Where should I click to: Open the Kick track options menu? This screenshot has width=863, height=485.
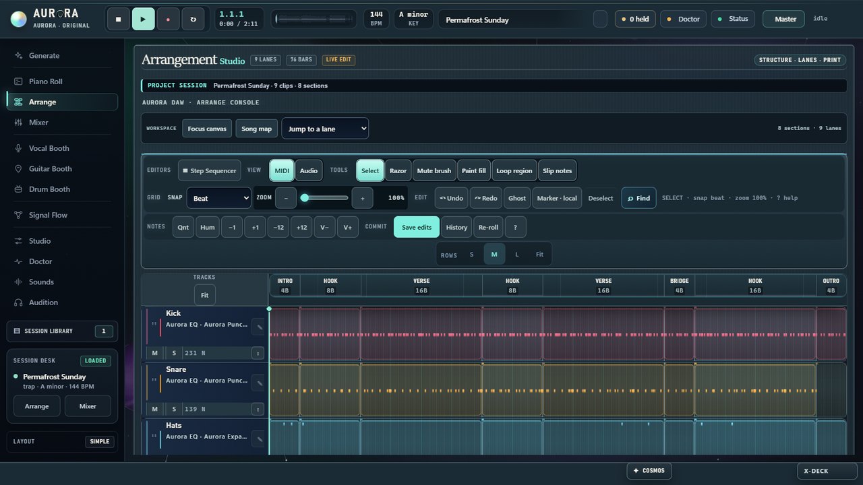[258, 353]
